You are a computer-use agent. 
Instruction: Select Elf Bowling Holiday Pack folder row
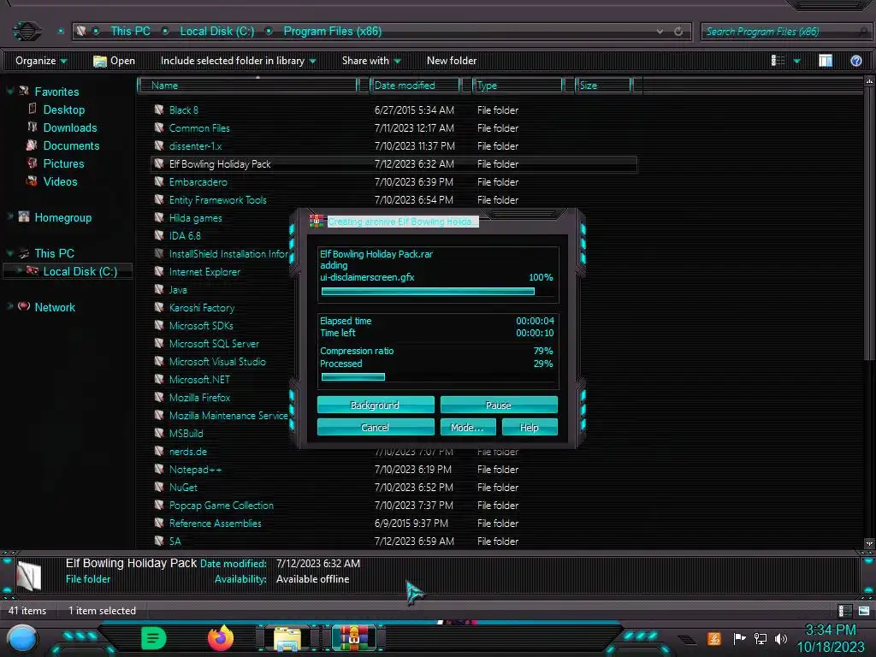coord(394,163)
